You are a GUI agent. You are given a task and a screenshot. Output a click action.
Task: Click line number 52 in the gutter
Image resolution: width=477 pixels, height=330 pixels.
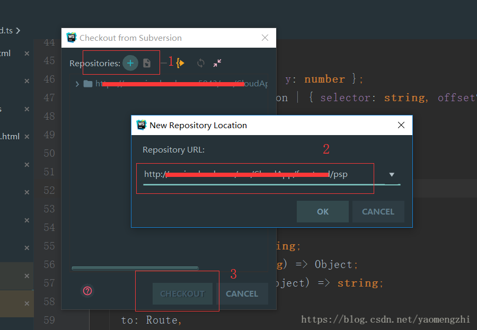49,190
